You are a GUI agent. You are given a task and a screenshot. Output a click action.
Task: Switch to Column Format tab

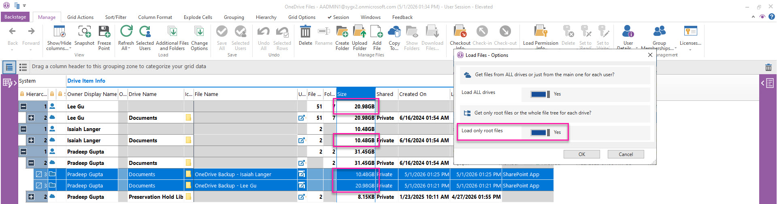point(155,17)
